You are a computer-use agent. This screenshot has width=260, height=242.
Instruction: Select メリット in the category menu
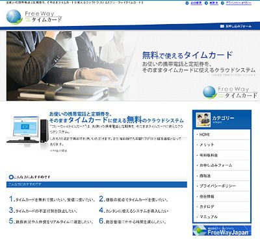(x=222, y=145)
